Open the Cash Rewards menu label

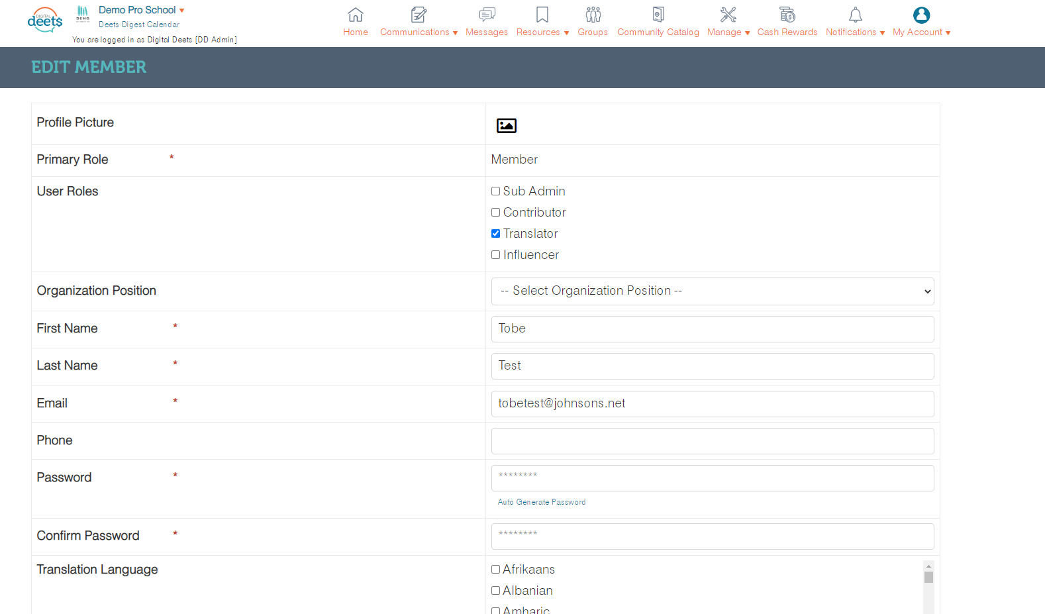(x=787, y=32)
